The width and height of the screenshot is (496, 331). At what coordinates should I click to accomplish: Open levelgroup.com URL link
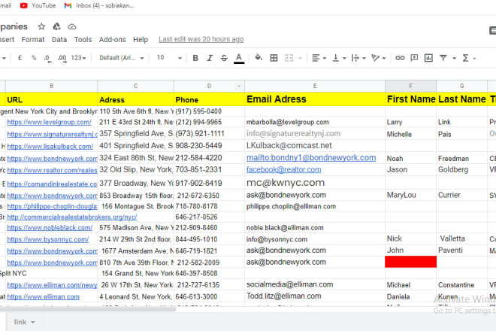[49, 123]
